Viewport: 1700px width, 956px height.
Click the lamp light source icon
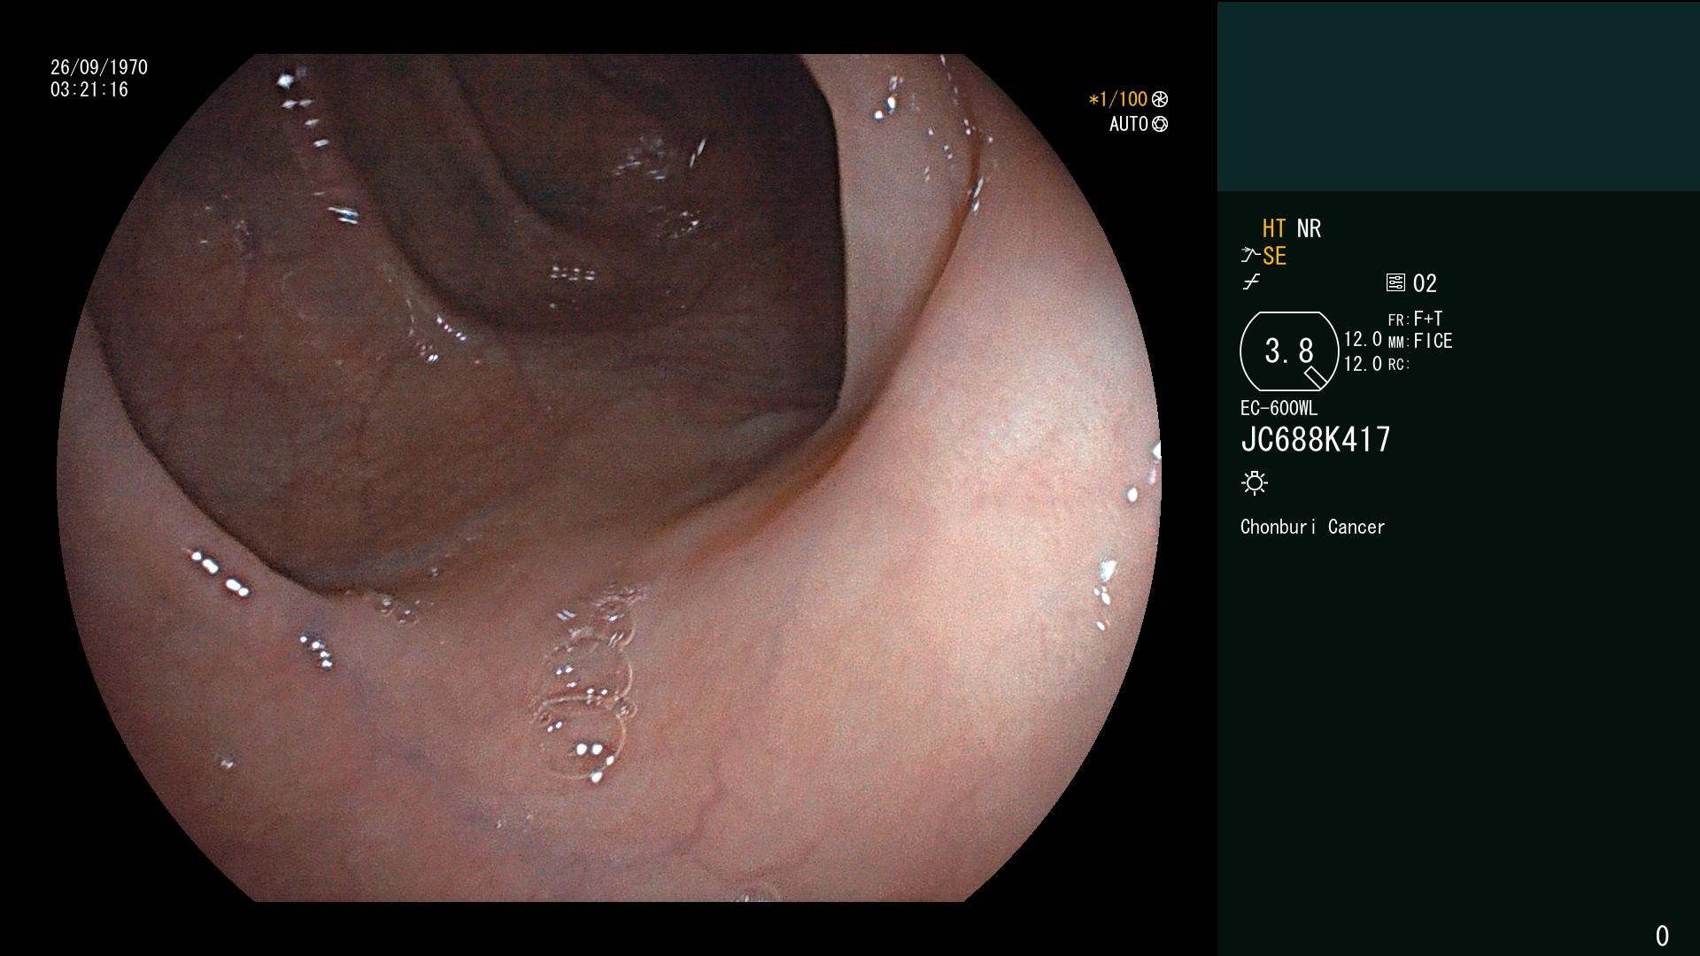1255,482
